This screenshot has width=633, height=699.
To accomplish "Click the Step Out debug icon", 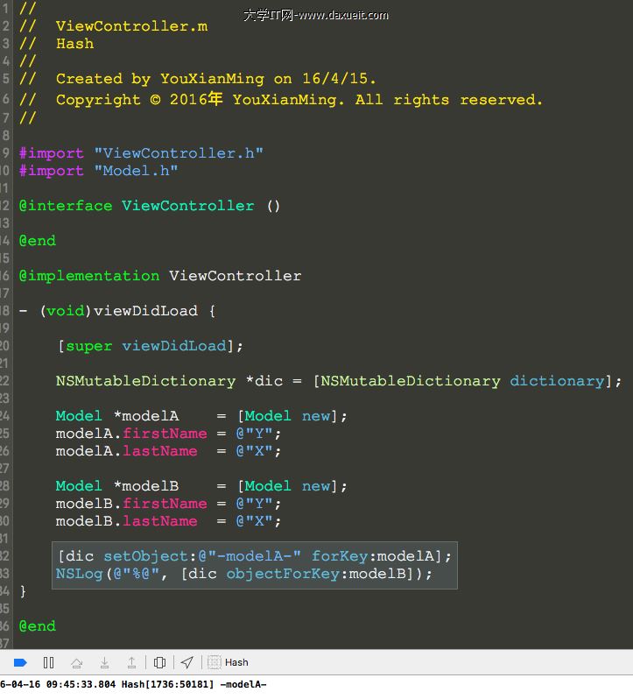I will [131, 662].
